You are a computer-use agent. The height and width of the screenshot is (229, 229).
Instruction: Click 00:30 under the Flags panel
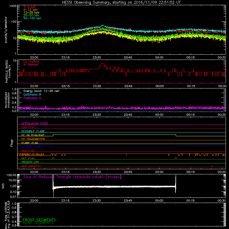click(x=222, y=172)
